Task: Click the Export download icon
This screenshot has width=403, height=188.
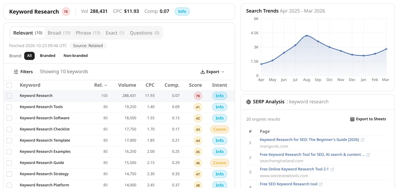Action: point(203,72)
